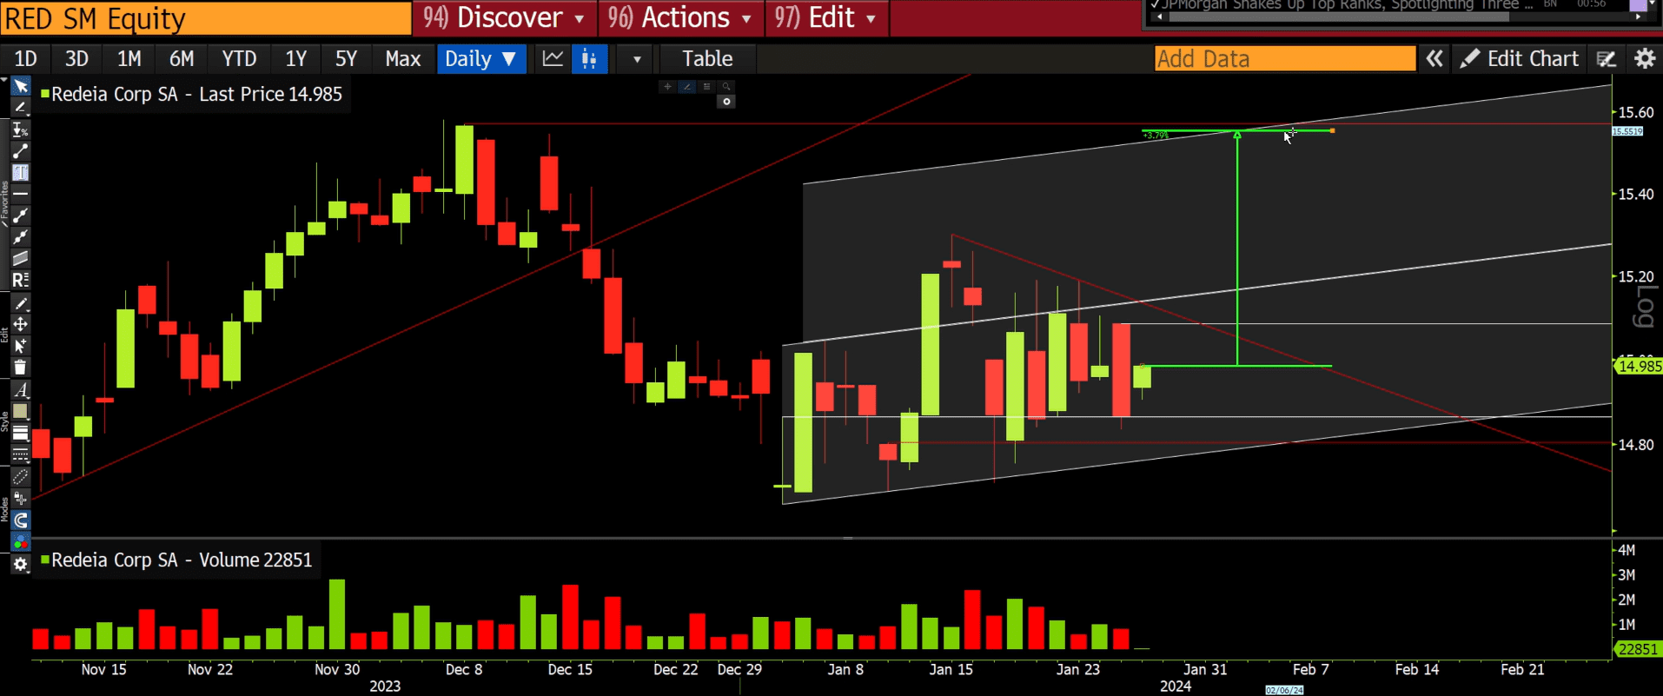This screenshot has width=1663, height=696.
Task: Click the green 14.985 last price axis tag
Action: coord(1639,367)
